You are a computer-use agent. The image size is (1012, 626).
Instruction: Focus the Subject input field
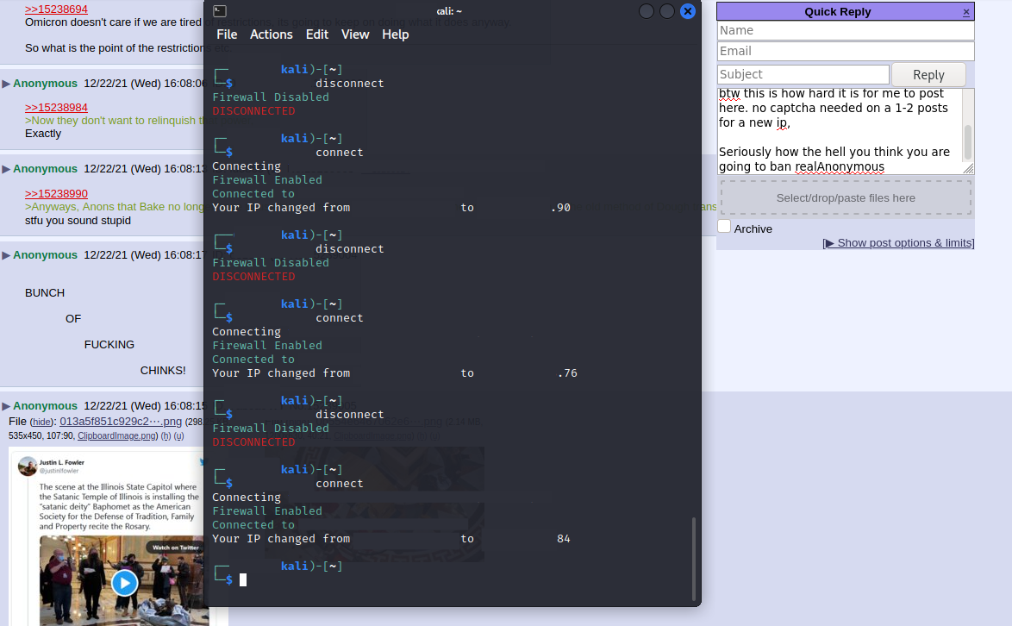coord(803,75)
